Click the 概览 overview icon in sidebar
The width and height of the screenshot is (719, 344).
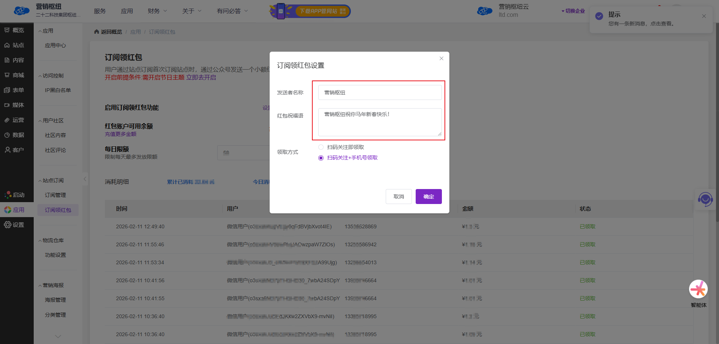click(7, 30)
